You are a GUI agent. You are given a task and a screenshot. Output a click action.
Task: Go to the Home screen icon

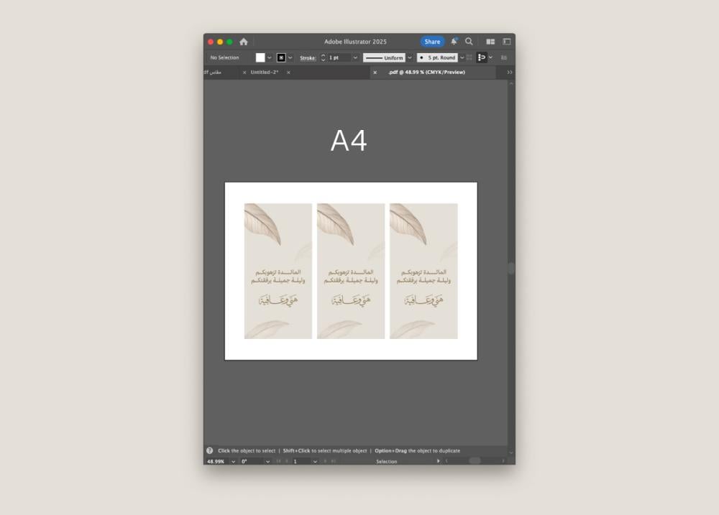click(244, 42)
